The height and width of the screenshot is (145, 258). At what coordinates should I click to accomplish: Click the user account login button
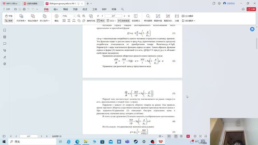tap(229, 3)
